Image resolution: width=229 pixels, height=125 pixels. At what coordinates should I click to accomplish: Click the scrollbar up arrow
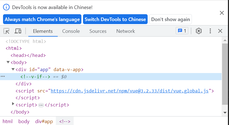(225, 40)
